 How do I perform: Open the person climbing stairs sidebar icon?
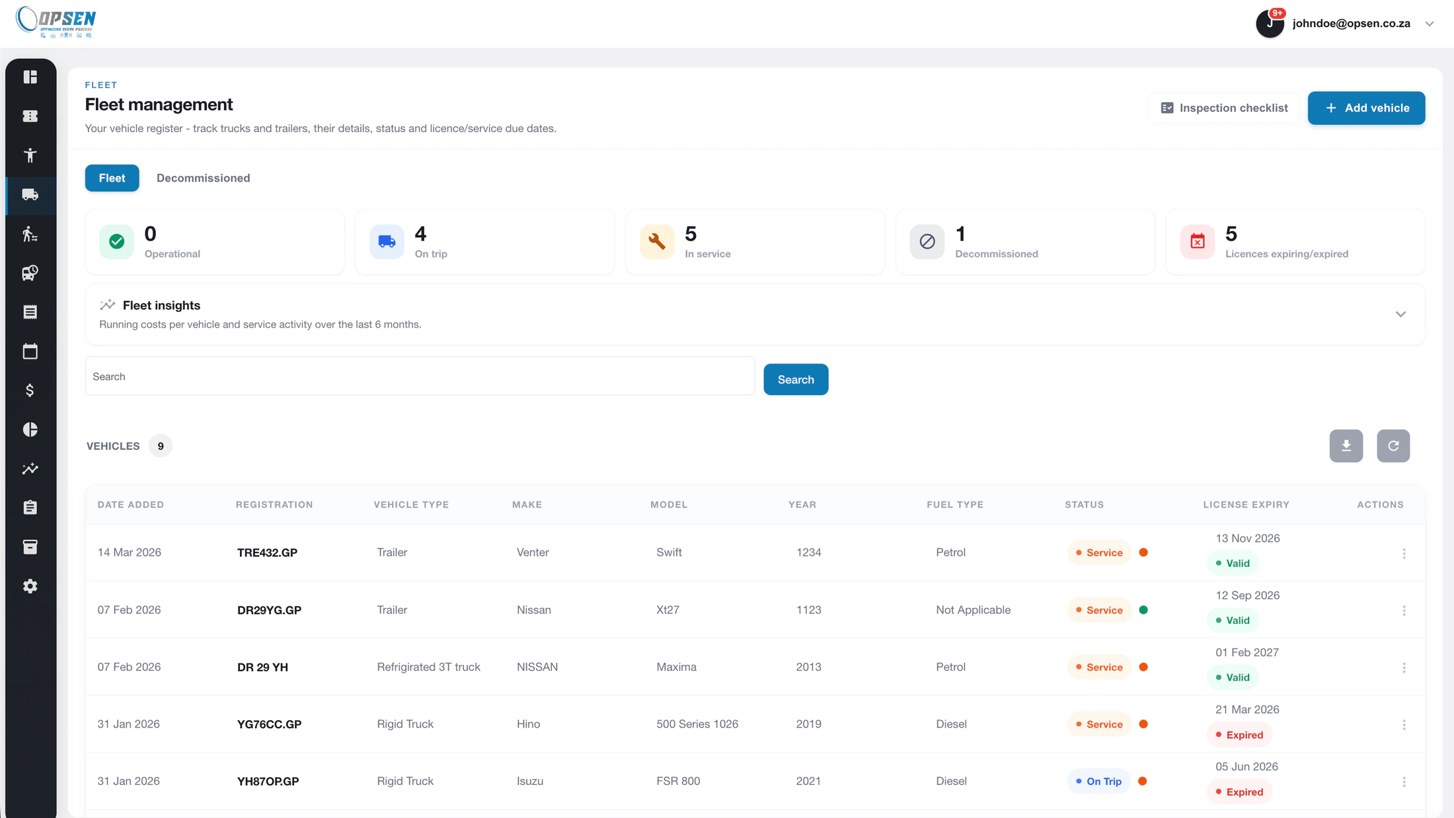pos(30,234)
